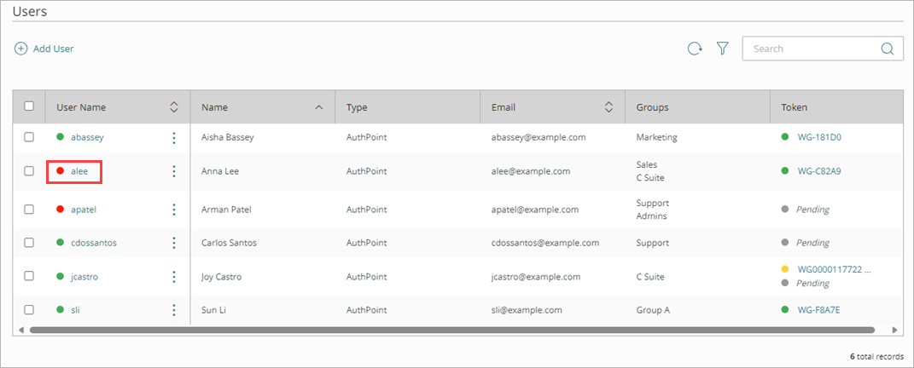Focus the Search input field
Image resolution: width=914 pixels, height=368 pixels.
point(811,49)
